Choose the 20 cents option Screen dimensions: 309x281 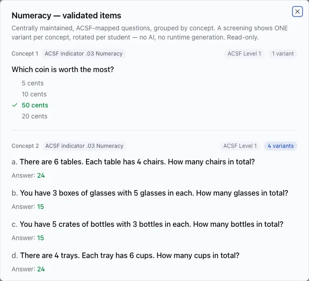pos(34,116)
